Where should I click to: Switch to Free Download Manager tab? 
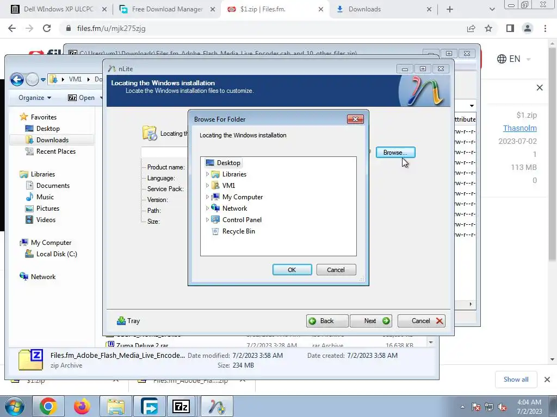[167, 9]
